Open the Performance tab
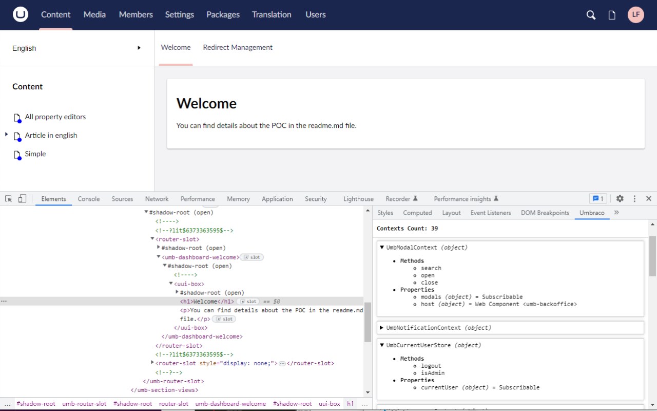The width and height of the screenshot is (657, 411). (198, 199)
